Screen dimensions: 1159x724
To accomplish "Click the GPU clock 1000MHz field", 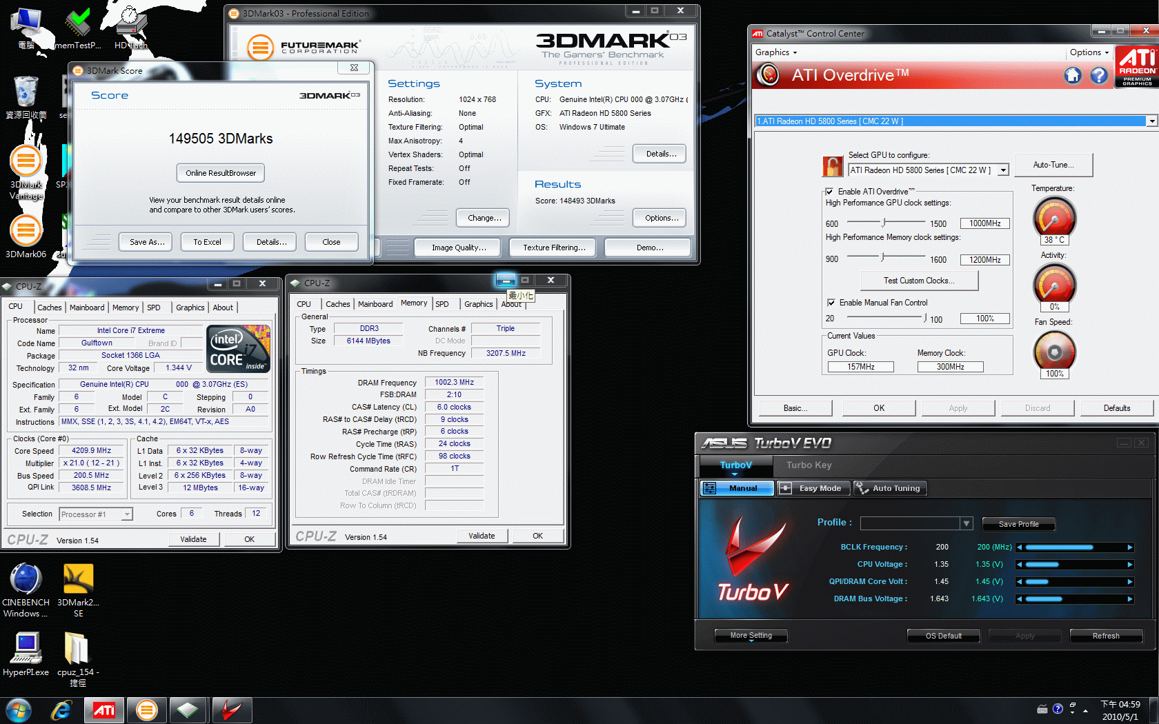I will [984, 223].
